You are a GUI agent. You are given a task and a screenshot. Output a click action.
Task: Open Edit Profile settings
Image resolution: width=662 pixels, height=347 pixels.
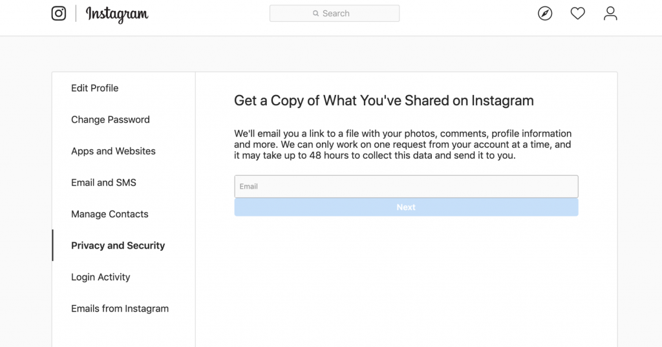click(94, 88)
